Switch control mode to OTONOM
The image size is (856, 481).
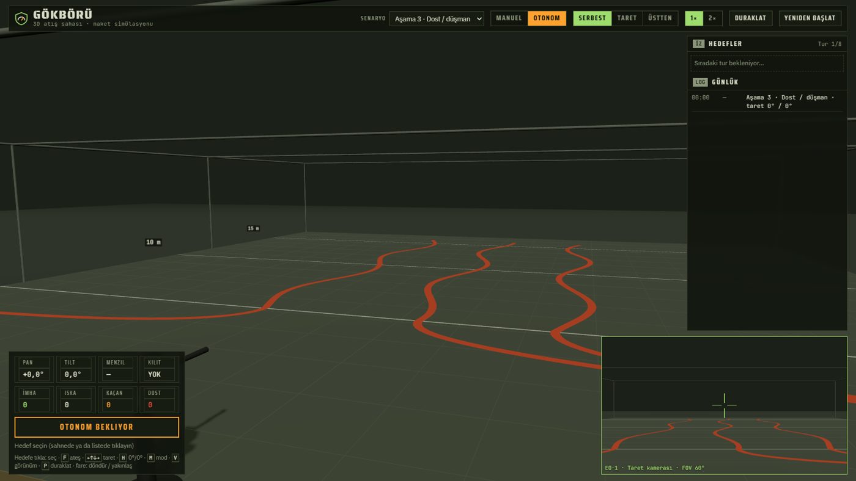point(547,18)
